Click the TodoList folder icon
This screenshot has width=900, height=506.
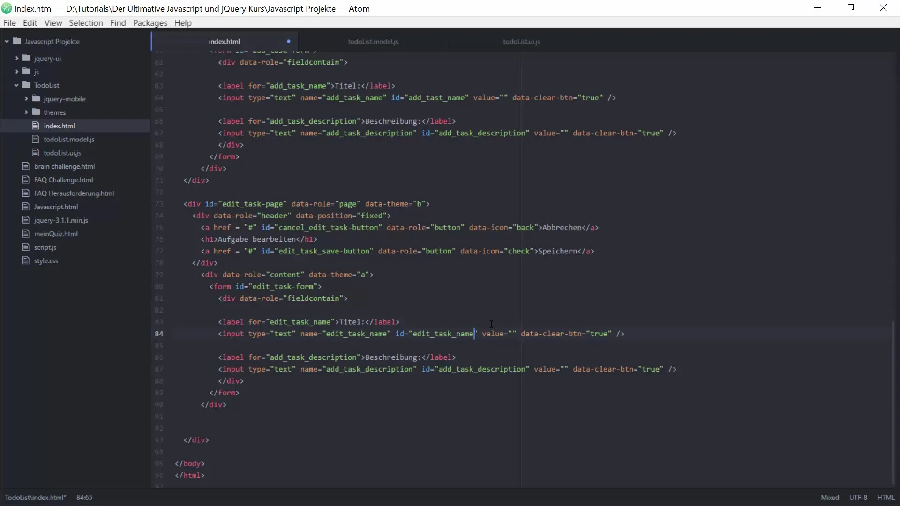pyautogui.click(x=27, y=85)
